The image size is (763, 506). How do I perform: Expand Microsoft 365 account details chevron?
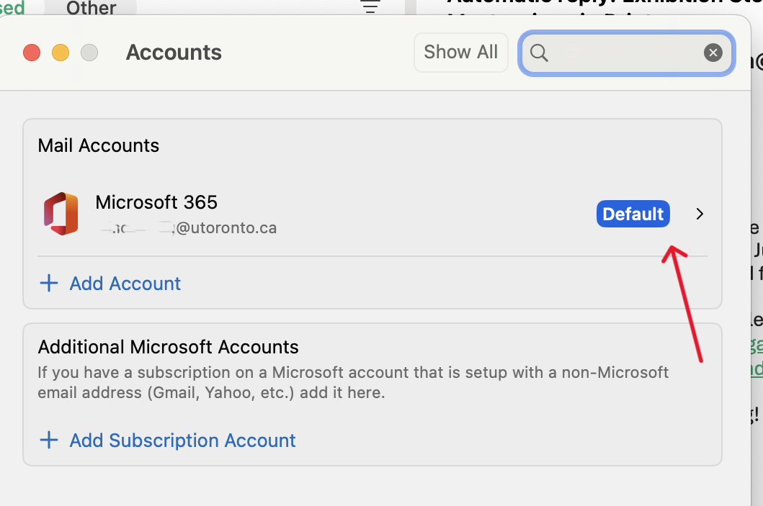tap(700, 214)
